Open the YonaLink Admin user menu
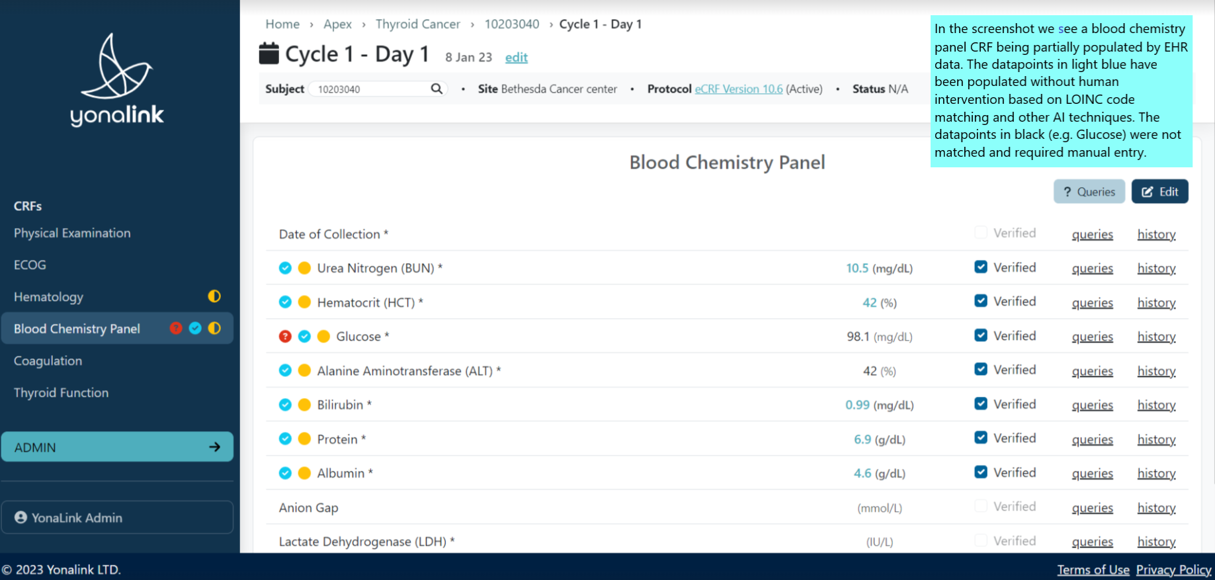The image size is (1215, 580). pyautogui.click(x=117, y=517)
